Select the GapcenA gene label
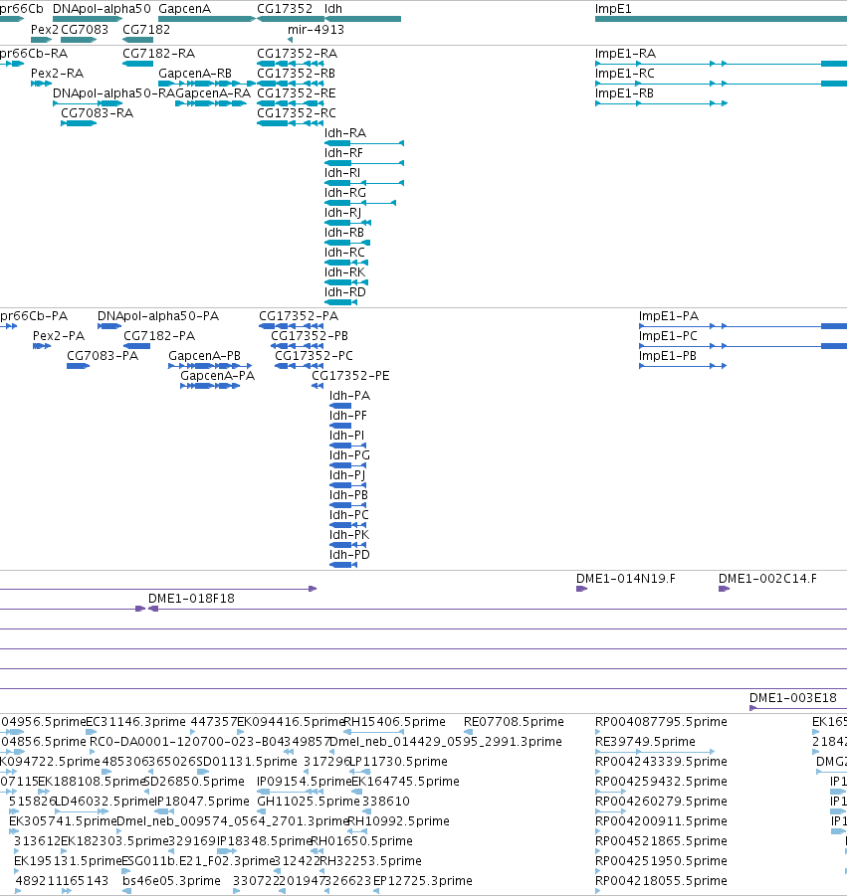847x896 pixels. point(184,9)
